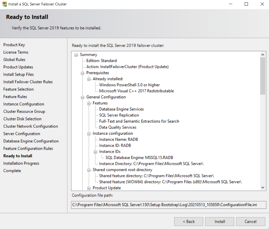Collapse the Features node
Image resolution: width=269 pixels, height=229 pixels.
coord(89,103)
